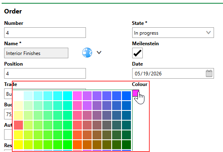Select the salmon swatch in the leftmost column

tap(18, 125)
